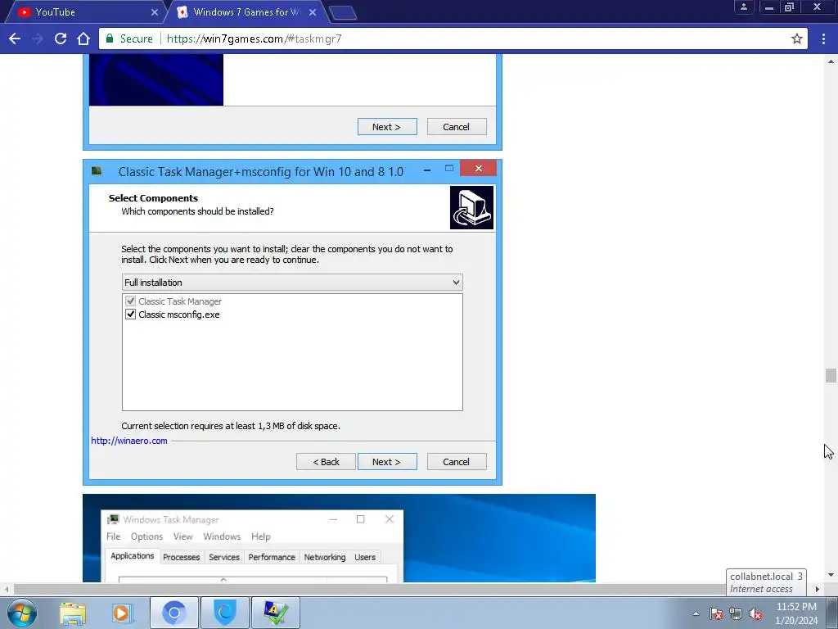Close the Windows 7 Games tab
Image resolution: width=838 pixels, height=629 pixels.
(313, 11)
